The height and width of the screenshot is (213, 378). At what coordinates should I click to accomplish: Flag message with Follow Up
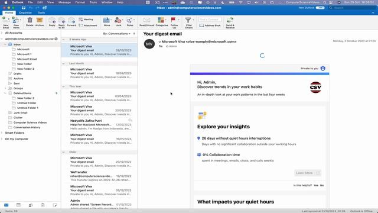[x=174, y=22]
